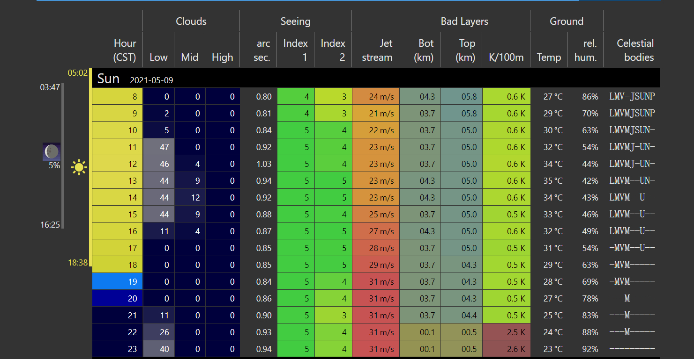Click the Hour (CST) column header
Screen dimensions: 694x359
(125, 50)
